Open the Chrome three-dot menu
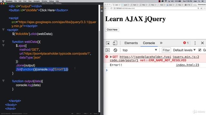The height and width of the screenshot is (115, 206). tap(205, 8)
